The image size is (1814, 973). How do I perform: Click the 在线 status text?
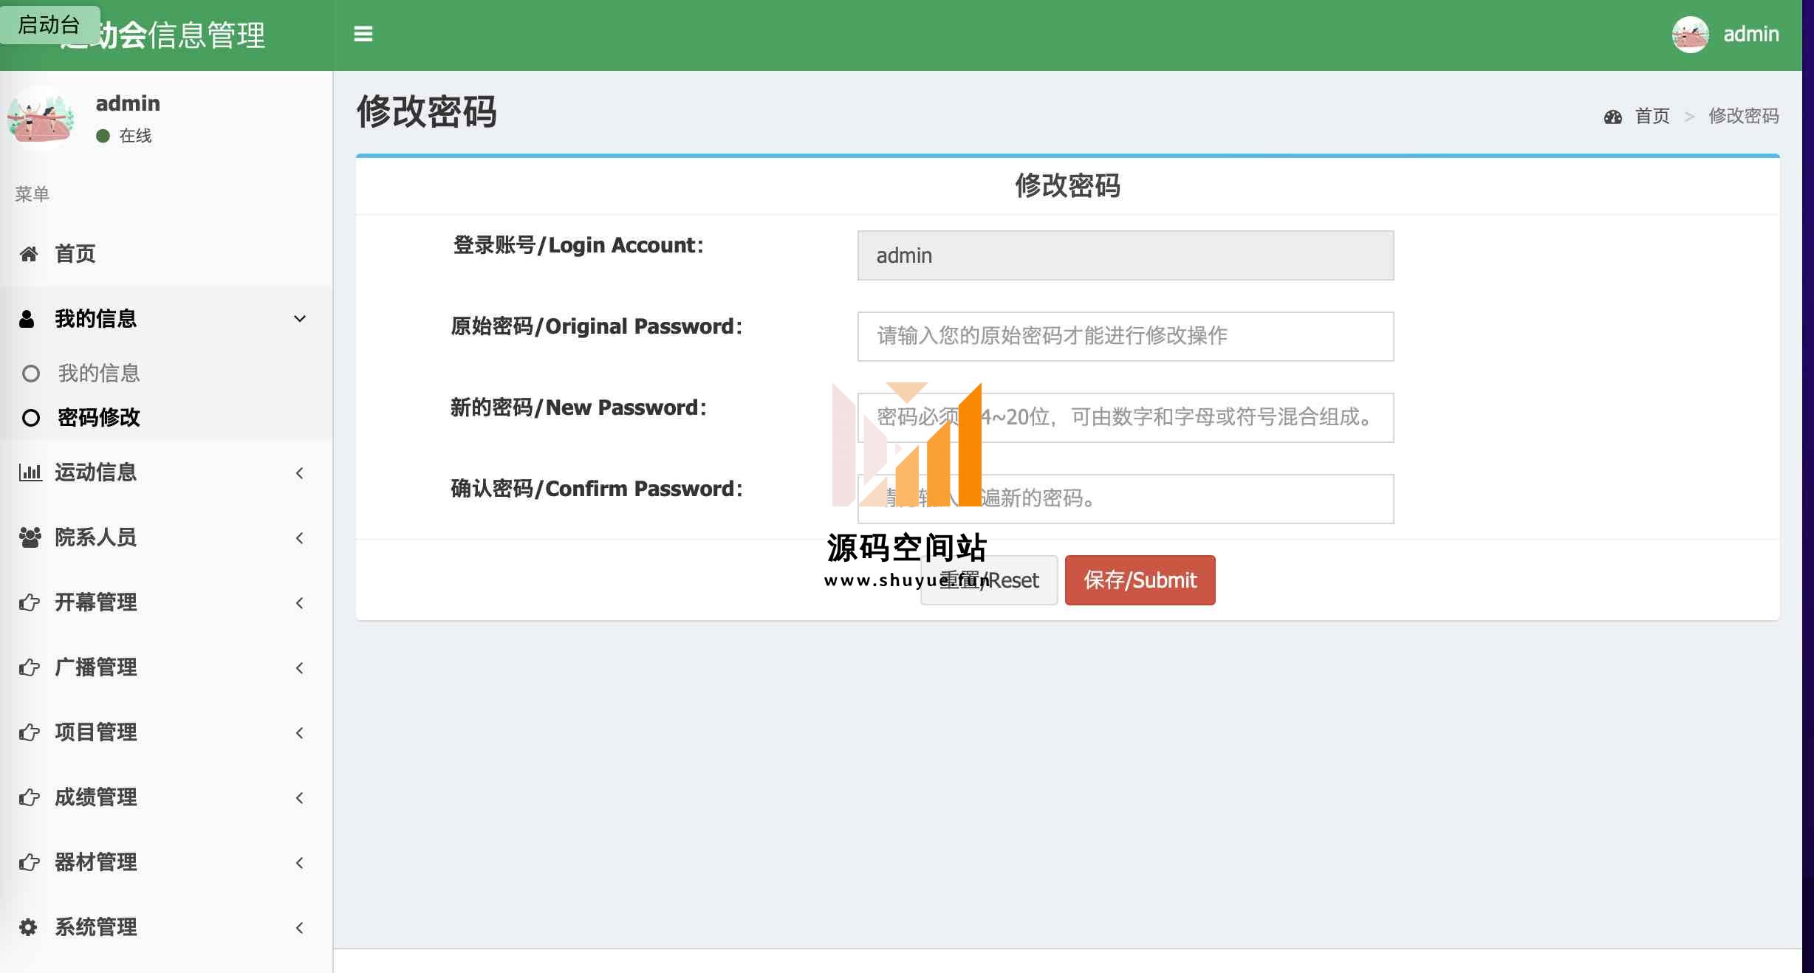tap(135, 136)
